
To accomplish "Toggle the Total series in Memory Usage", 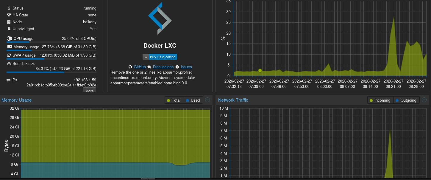I will (x=174, y=100).
